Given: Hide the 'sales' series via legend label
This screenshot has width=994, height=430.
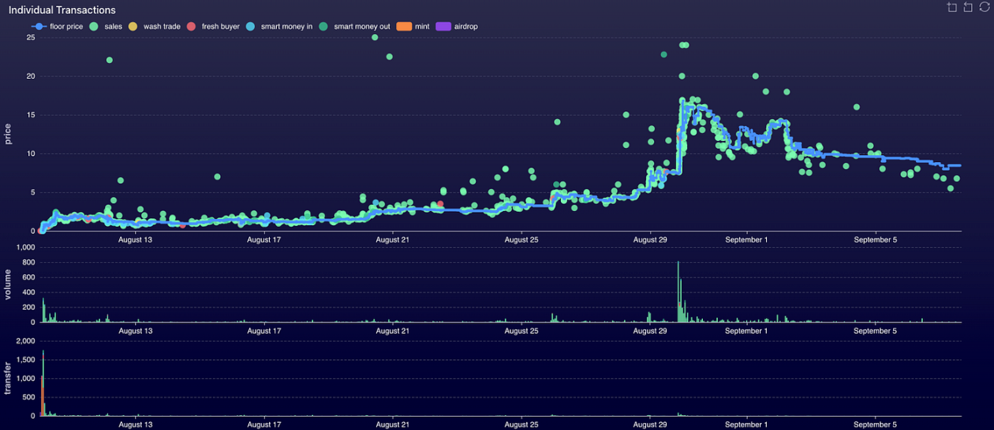Looking at the screenshot, I should [113, 26].
